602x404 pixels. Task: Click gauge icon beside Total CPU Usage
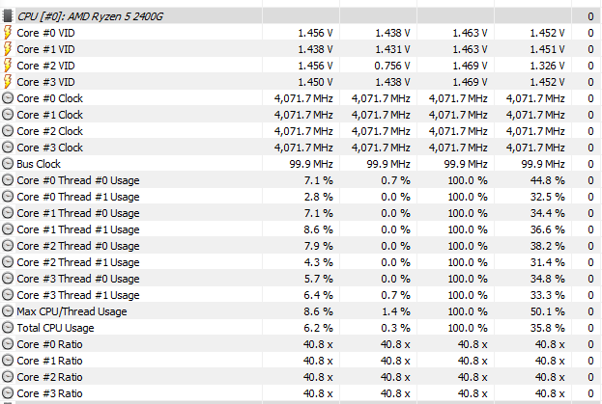coord(8,328)
